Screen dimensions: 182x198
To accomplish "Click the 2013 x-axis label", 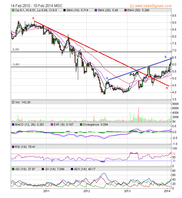I will [127, 191].
